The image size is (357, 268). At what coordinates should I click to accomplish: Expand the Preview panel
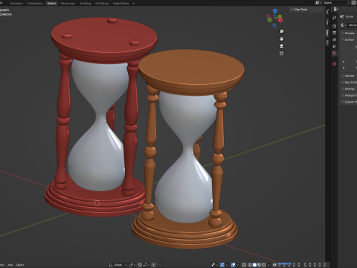tap(348, 33)
